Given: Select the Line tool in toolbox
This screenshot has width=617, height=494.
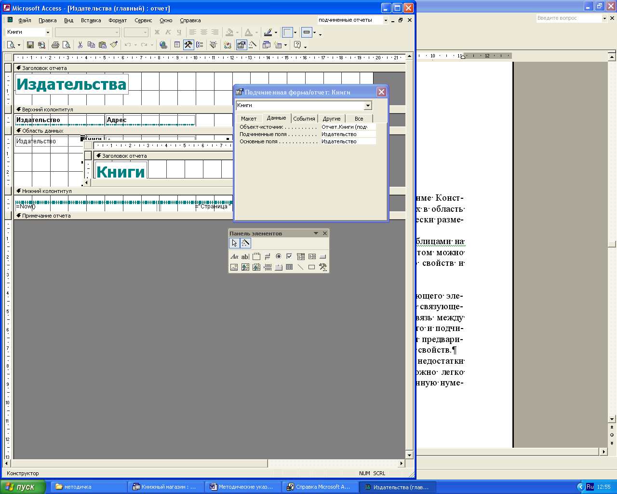Looking at the screenshot, I should [301, 267].
